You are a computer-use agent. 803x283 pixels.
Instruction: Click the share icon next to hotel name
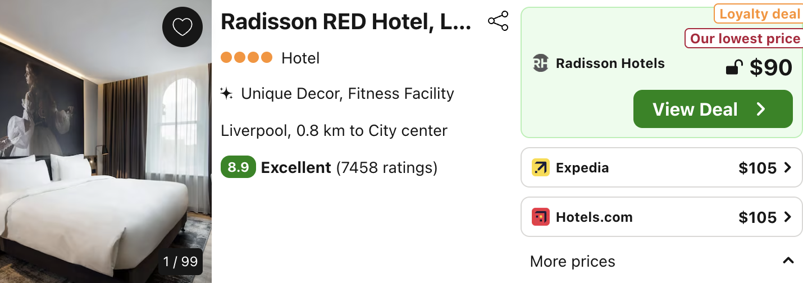[498, 21]
